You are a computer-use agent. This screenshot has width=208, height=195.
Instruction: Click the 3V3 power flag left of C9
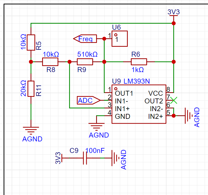point(59,158)
